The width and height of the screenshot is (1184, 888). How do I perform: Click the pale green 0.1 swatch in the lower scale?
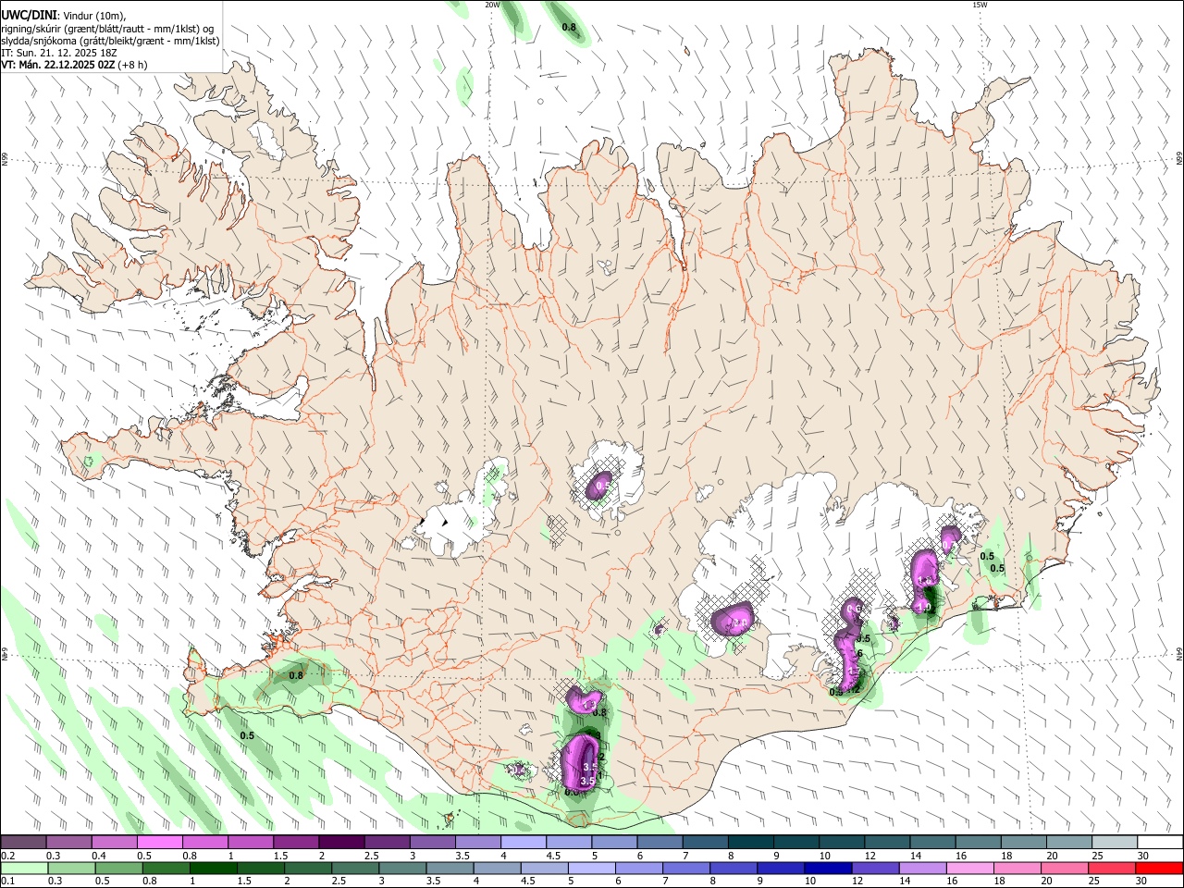point(25,869)
